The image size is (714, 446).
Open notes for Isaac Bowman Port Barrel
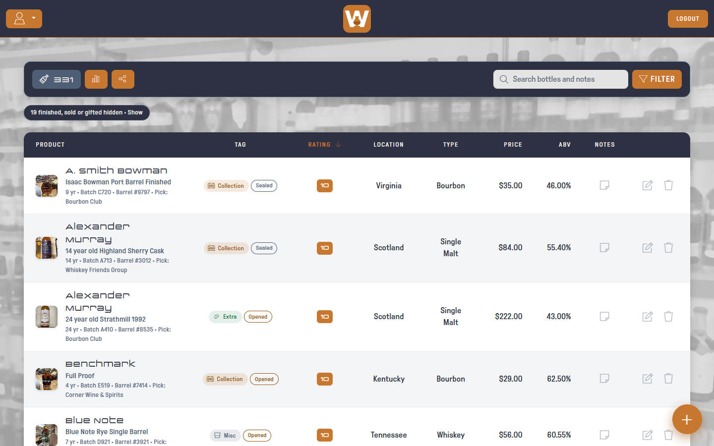coord(604,185)
